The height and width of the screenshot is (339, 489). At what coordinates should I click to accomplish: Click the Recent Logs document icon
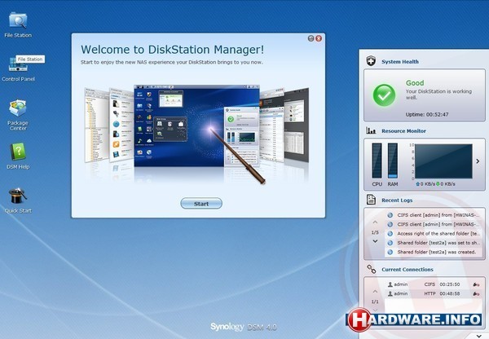point(371,200)
